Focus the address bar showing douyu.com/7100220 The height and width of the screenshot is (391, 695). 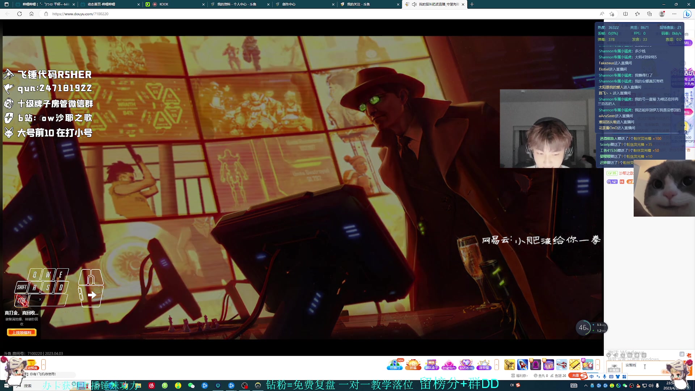pyautogui.click(x=319, y=14)
